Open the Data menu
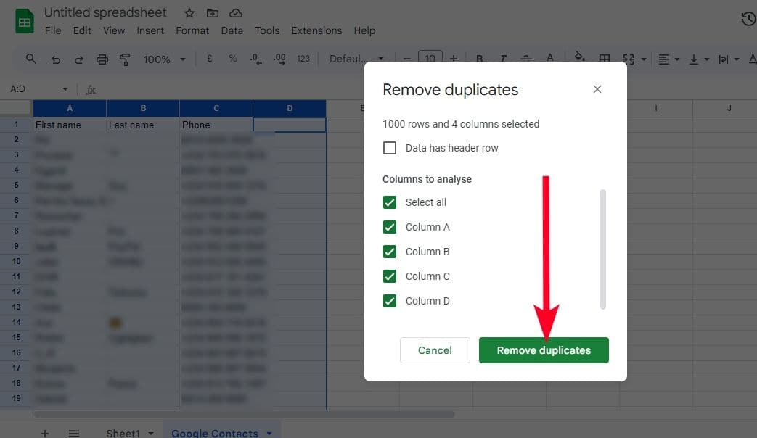This screenshot has height=438, width=757. 232,30
